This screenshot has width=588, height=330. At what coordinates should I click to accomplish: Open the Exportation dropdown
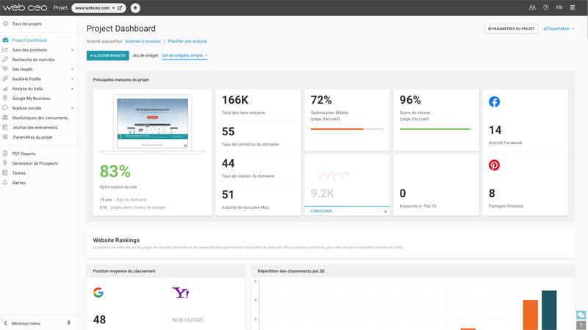pyautogui.click(x=559, y=29)
